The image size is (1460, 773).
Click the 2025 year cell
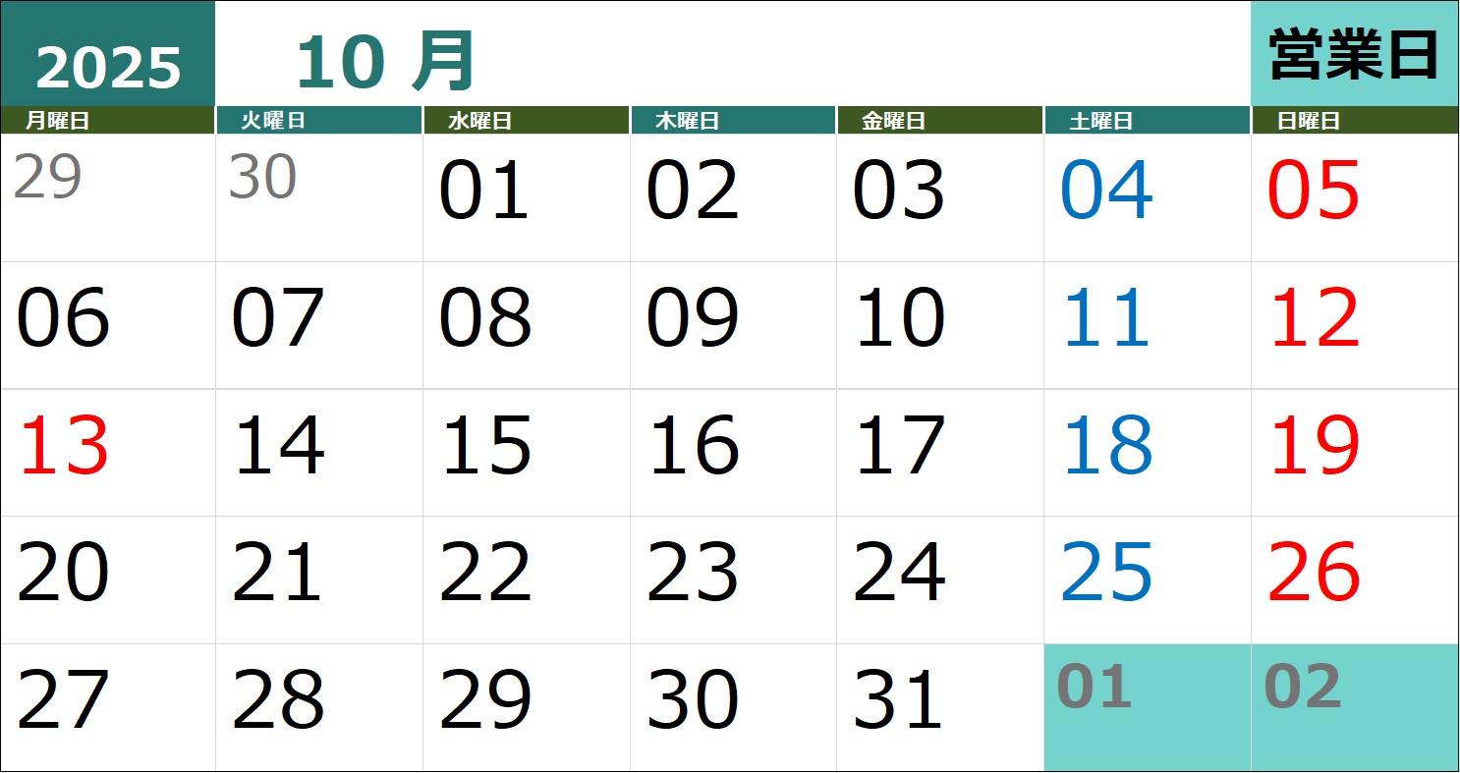coord(108,67)
